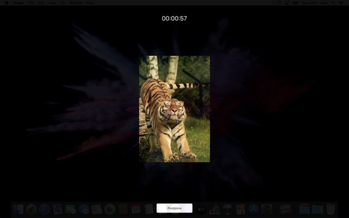Click the 00:00:57 countdown timer
This screenshot has height=218, width=349.
[x=174, y=18]
